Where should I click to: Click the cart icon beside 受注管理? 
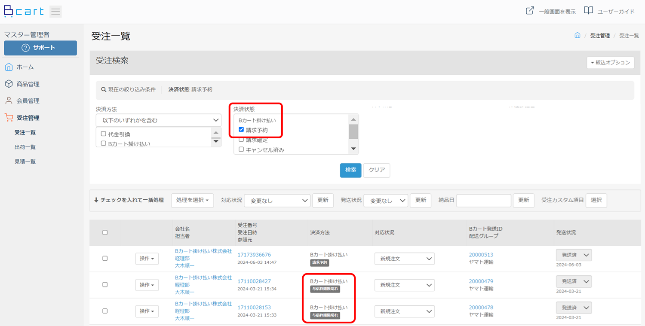[x=9, y=117]
